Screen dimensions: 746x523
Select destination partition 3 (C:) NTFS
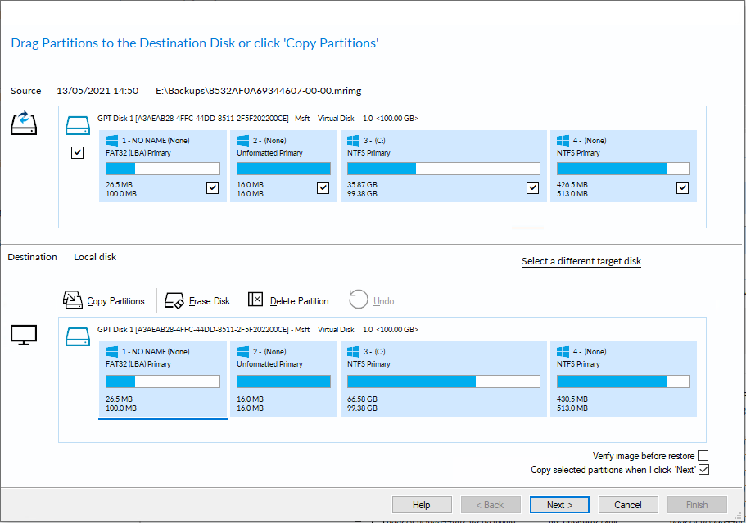[443, 379]
